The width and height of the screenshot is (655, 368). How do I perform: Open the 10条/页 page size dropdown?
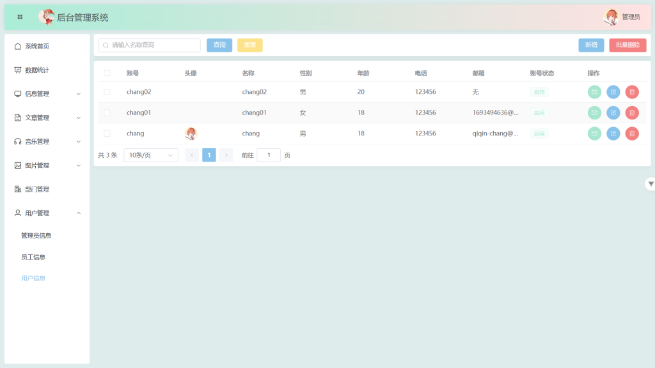coord(151,155)
